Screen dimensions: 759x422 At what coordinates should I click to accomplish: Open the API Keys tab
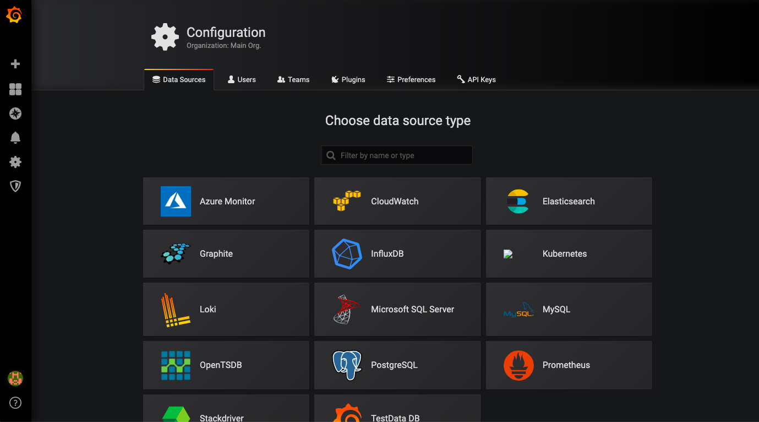click(x=476, y=79)
